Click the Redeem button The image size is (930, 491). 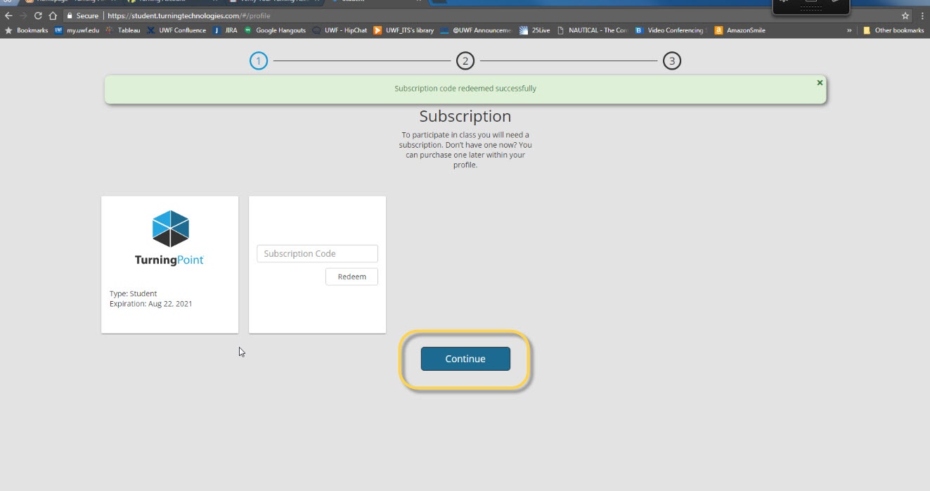(351, 276)
